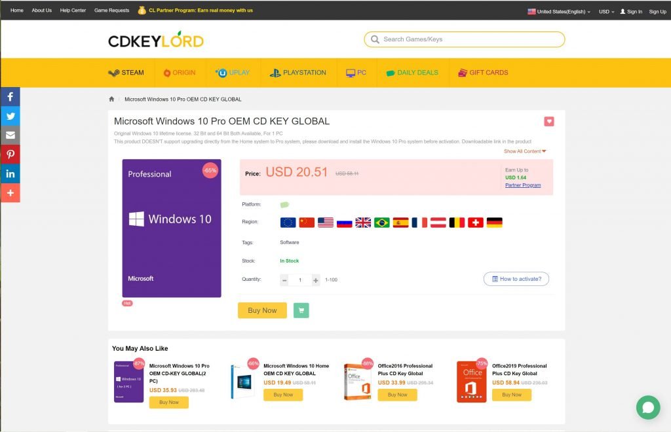Open United States(English) language dropdown
The width and height of the screenshot is (671, 432).
pyautogui.click(x=559, y=12)
